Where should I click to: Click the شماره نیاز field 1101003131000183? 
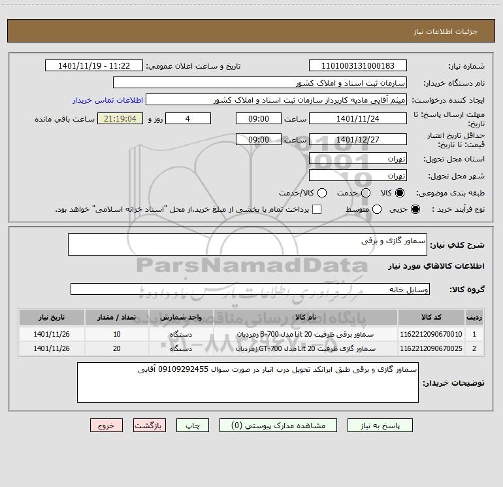(358, 65)
